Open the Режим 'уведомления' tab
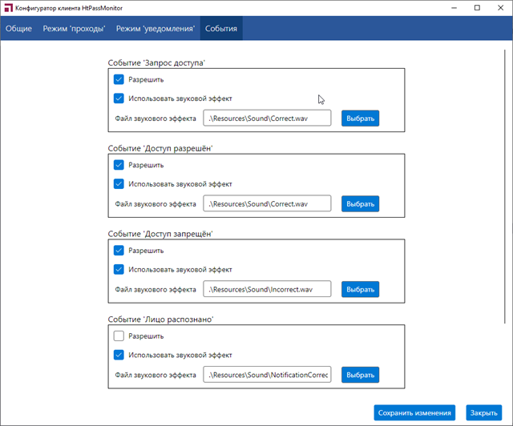 pyautogui.click(x=156, y=29)
